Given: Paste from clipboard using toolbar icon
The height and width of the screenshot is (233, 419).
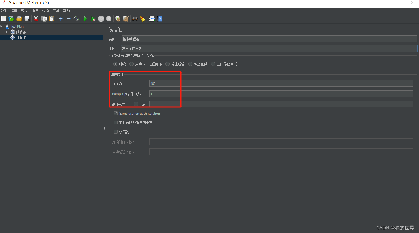Looking at the screenshot, I should click(x=52, y=19).
